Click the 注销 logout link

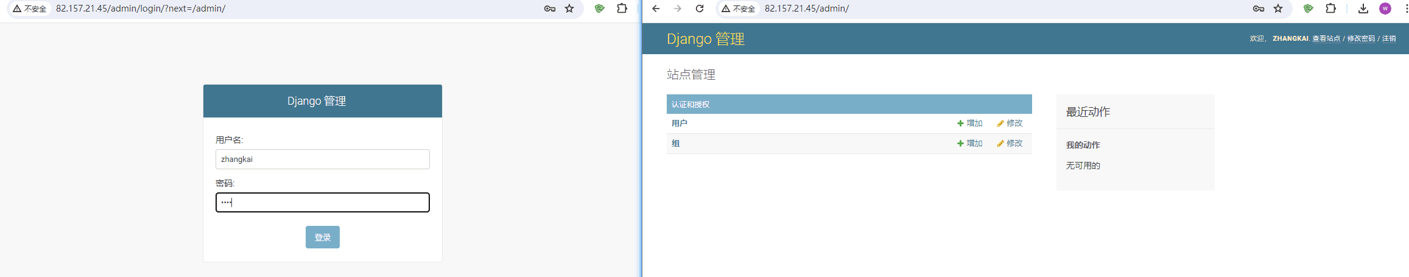point(1389,38)
